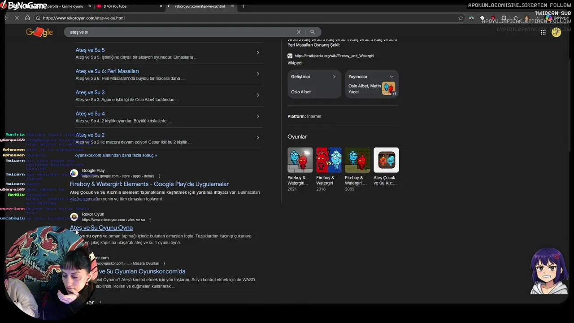Open the Ateş ve Su 3 link
Image resolution: width=574 pixels, height=323 pixels.
click(90, 92)
